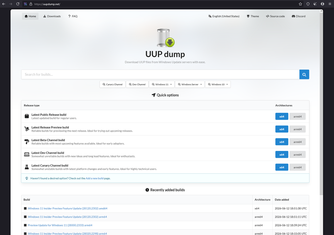Select x64 for Latest Public Release build
334x235 pixels.
282,116
